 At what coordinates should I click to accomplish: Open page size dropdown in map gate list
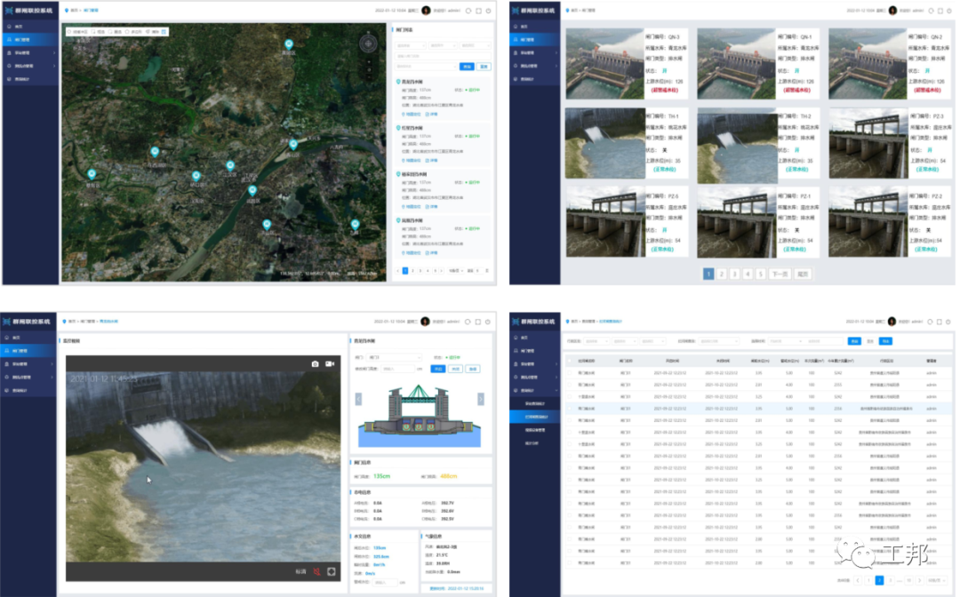(x=456, y=271)
